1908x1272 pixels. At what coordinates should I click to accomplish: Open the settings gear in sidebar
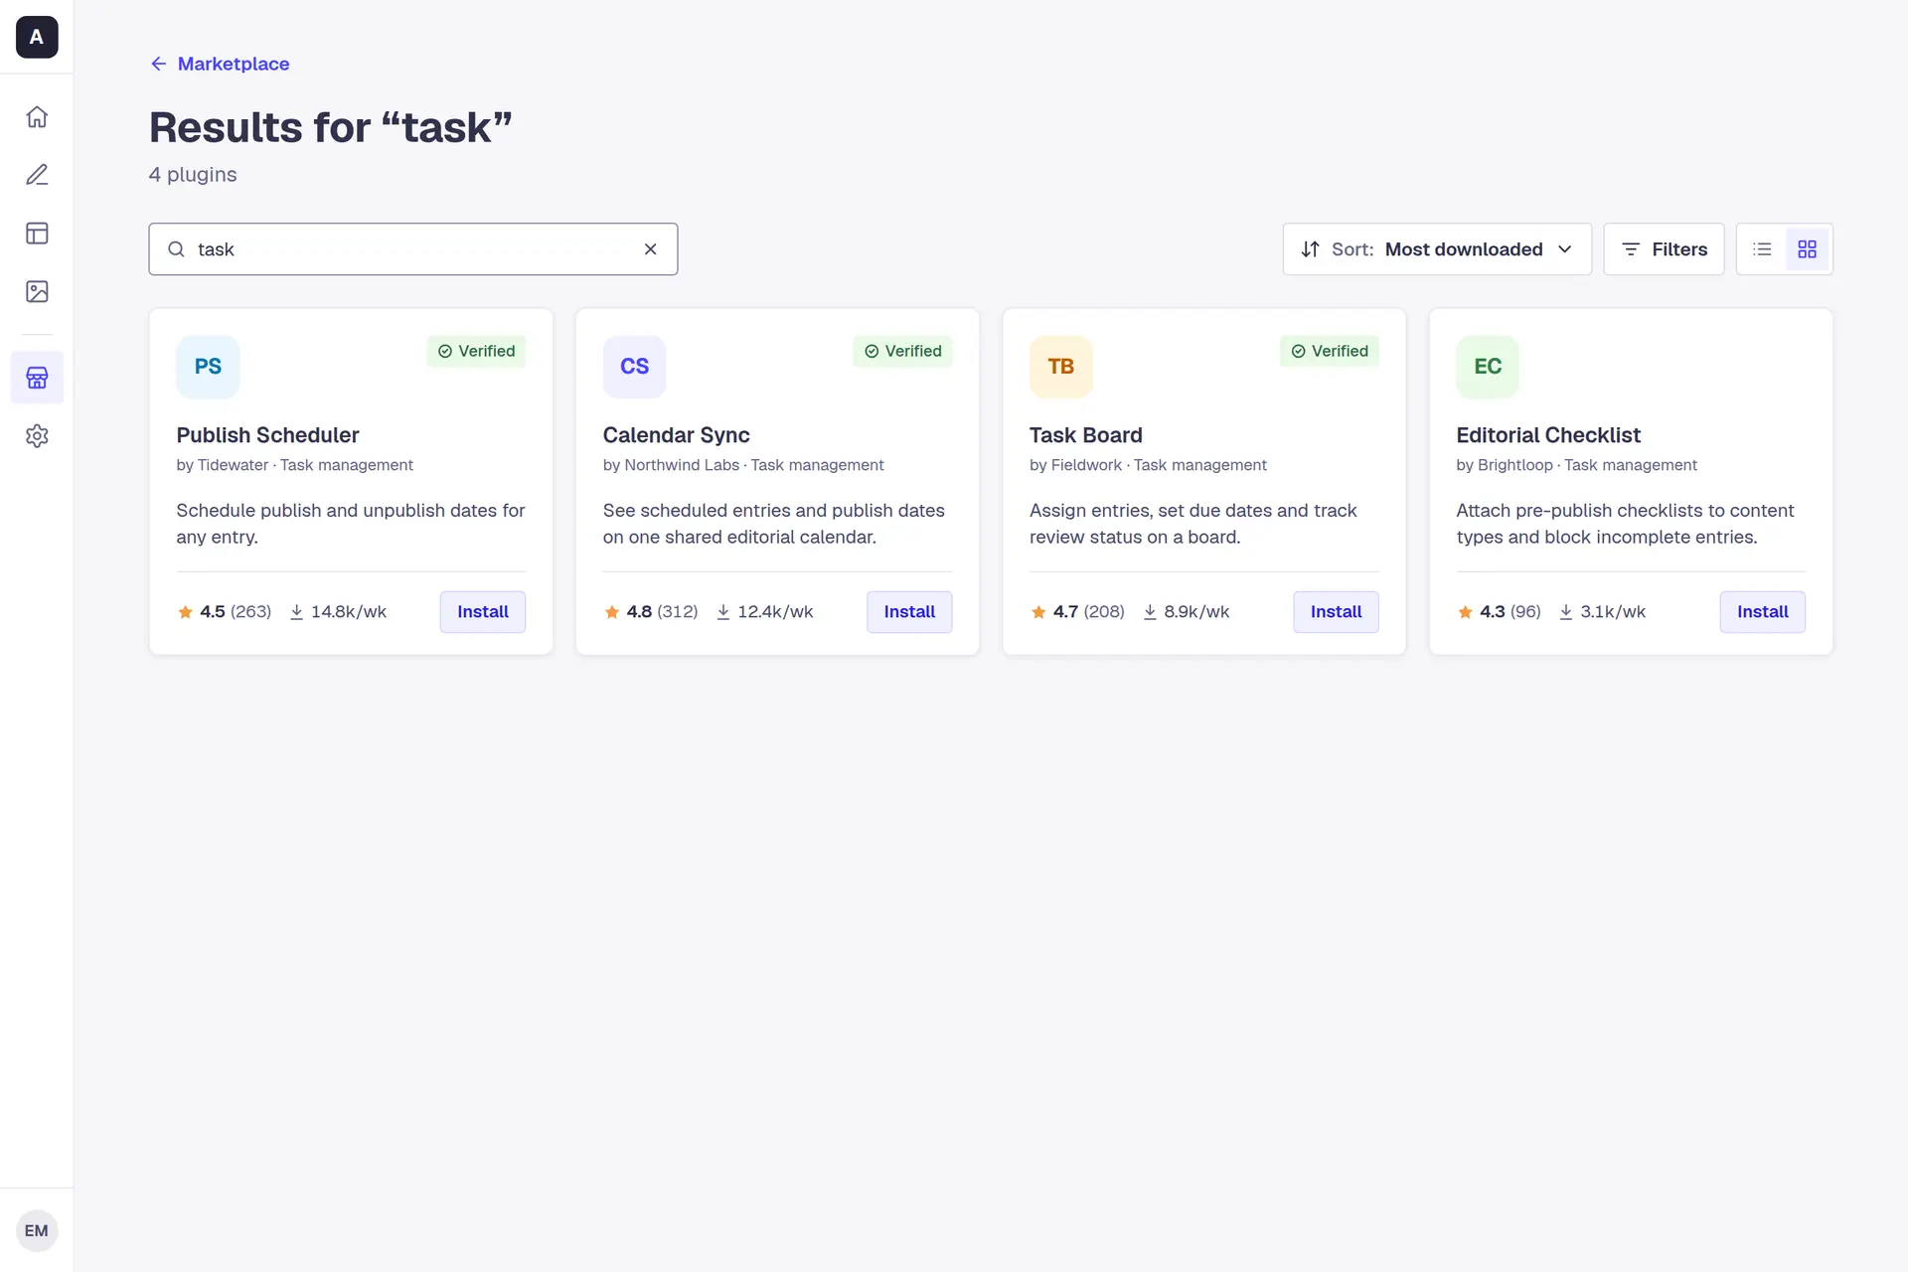tap(37, 436)
